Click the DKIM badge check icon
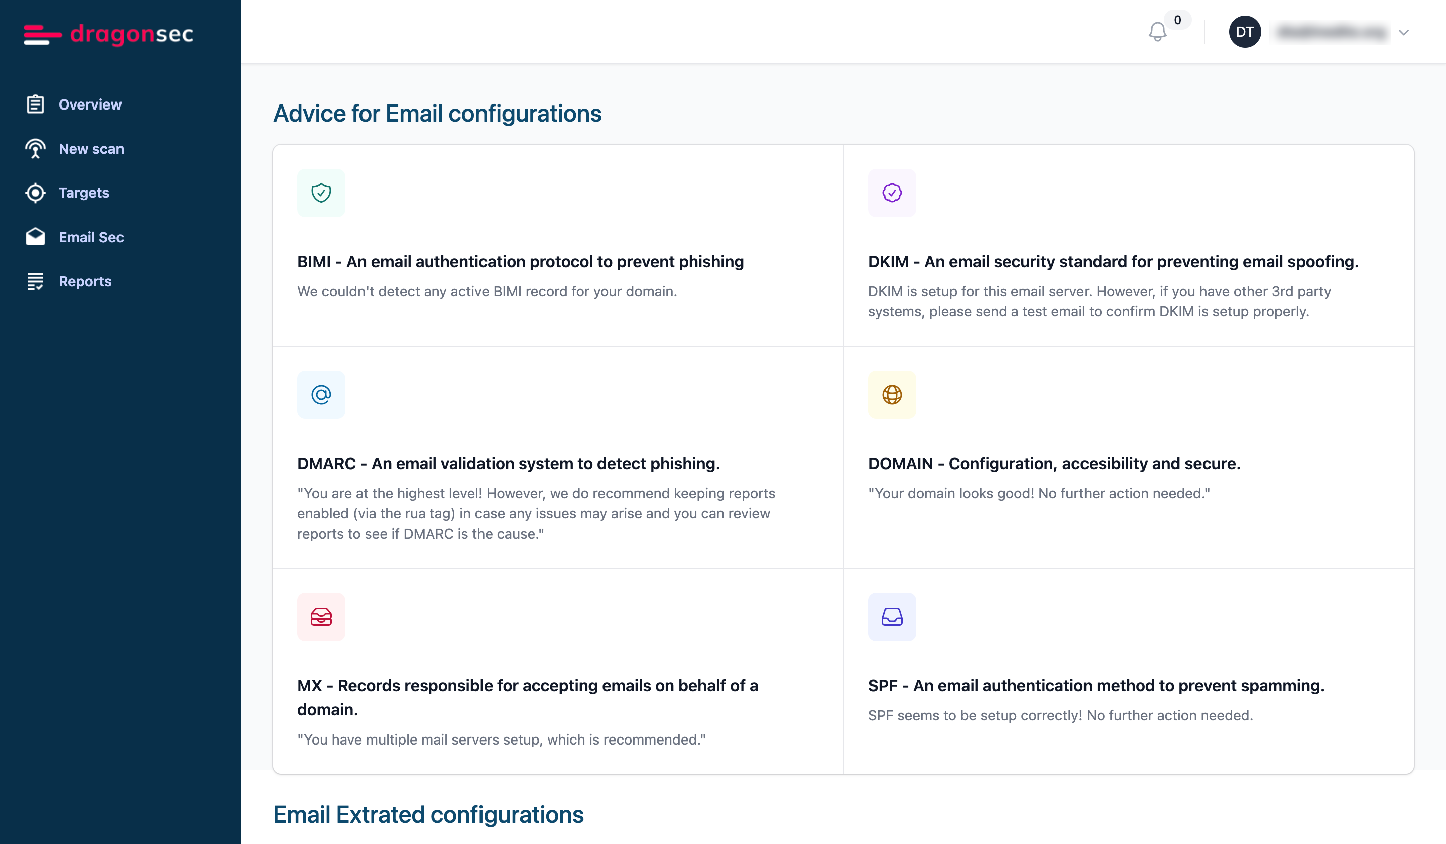Image resolution: width=1446 pixels, height=844 pixels. (x=892, y=193)
